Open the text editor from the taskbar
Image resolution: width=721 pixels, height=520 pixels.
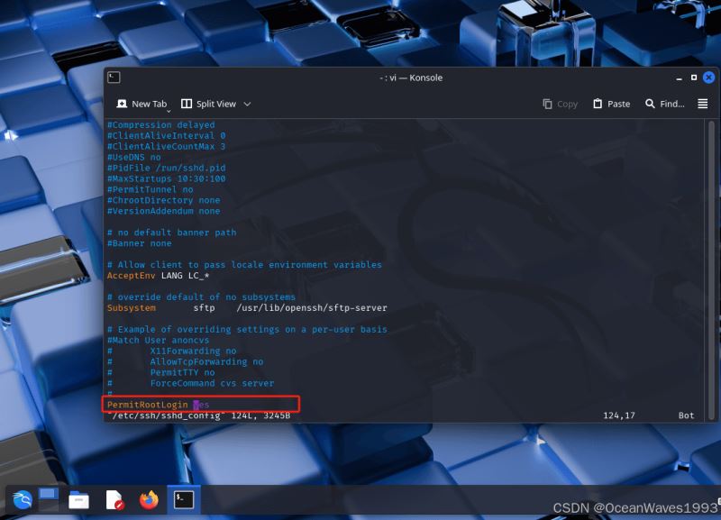click(114, 499)
